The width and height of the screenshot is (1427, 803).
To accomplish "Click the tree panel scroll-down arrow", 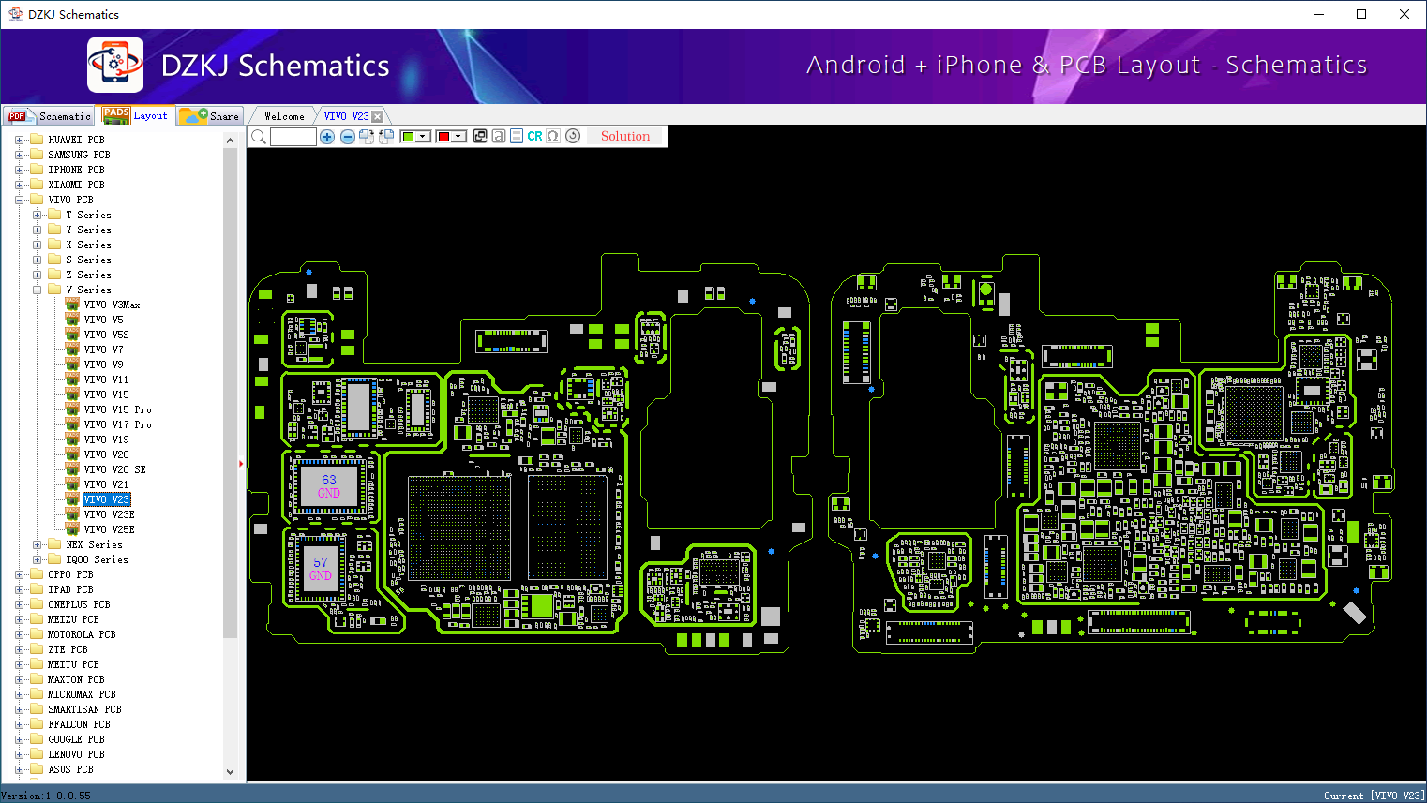I will (x=231, y=772).
